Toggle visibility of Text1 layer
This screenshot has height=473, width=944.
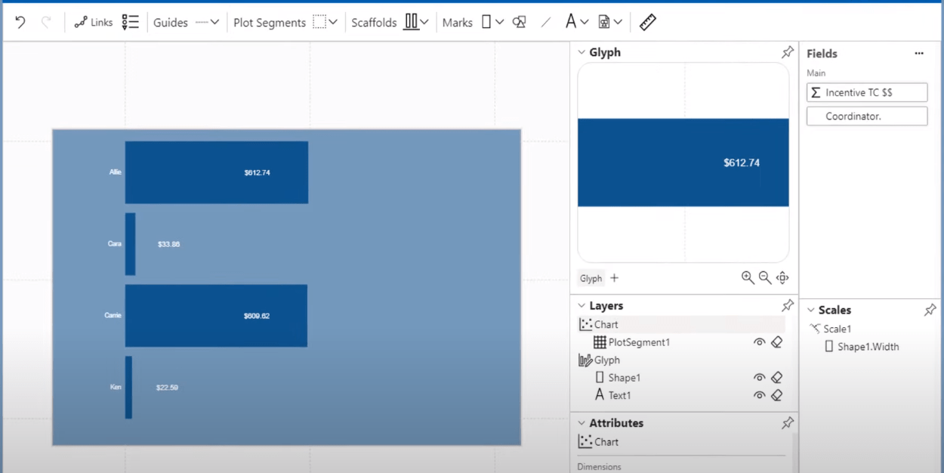pos(759,395)
